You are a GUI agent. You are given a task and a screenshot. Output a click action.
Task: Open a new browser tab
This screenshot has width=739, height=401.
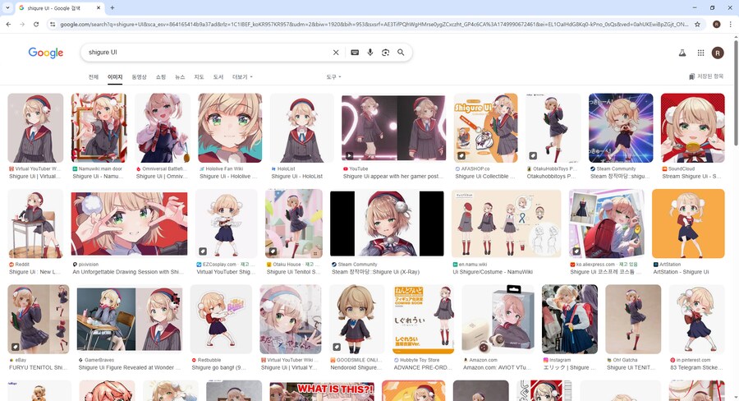(x=112, y=8)
